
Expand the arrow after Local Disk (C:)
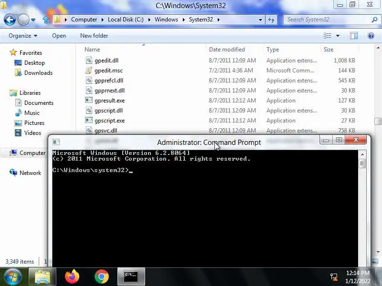click(x=149, y=20)
